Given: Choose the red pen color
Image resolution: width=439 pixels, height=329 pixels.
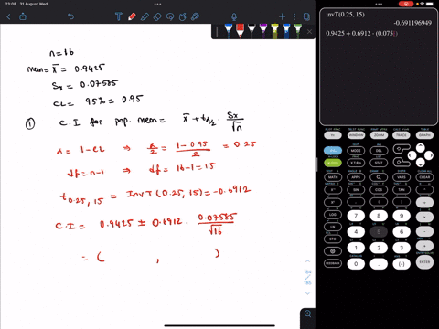Looking at the screenshot, I should pyautogui.click(x=240, y=31).
